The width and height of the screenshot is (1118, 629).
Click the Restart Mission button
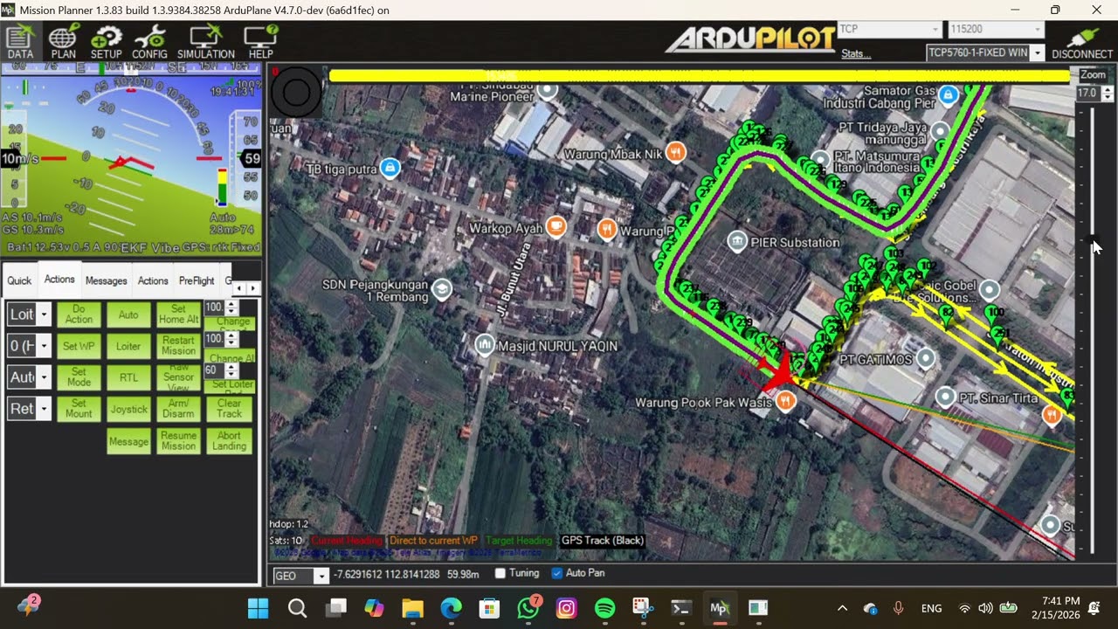[178, 346]
